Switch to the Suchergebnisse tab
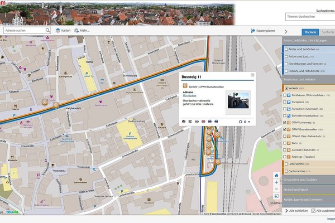 tap(328, 32)
